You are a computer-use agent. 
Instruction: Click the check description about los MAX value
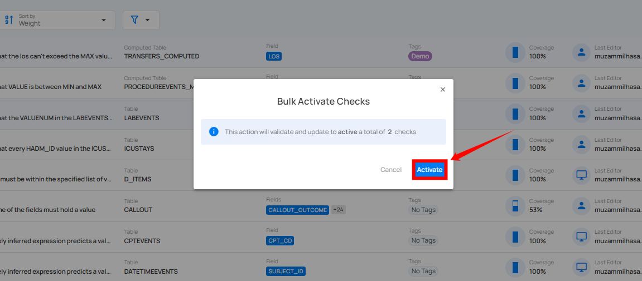56,56
